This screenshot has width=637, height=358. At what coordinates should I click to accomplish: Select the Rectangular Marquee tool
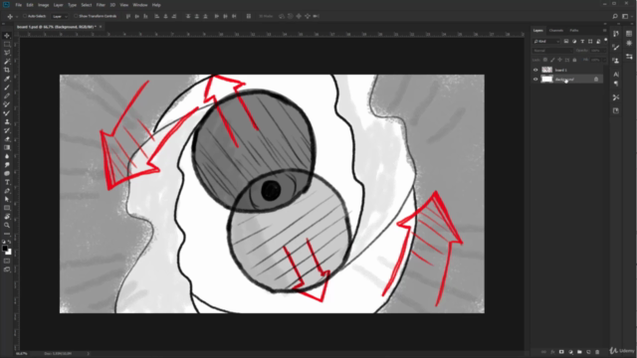pos(7,44)
